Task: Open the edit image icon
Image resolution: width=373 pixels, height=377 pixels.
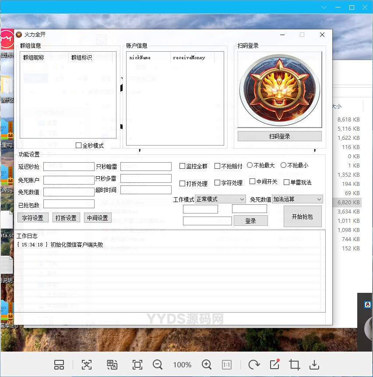Action: tap(274, 364)
